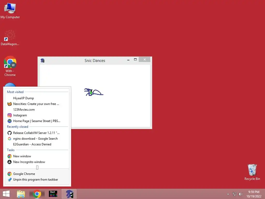Open Neocities: Create your own free entry
Viewport: 265px width, 199px height.
(x=37, y=104)
